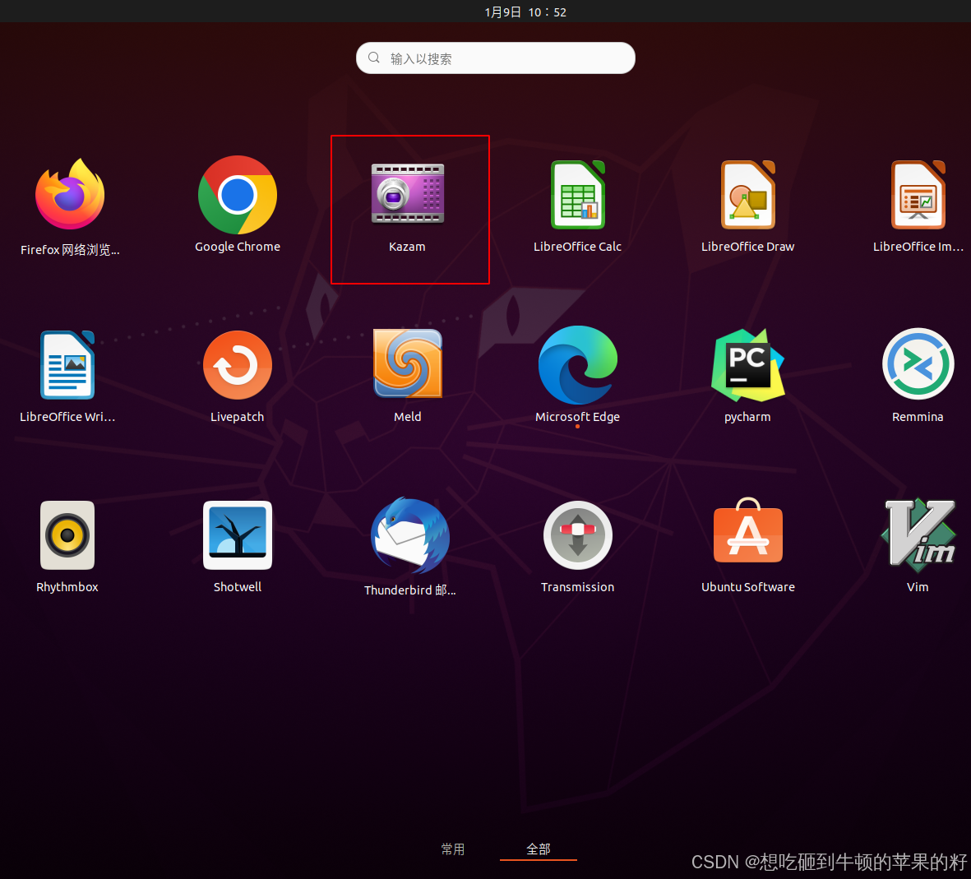The height and width of the screenshot is (879, 971).
Task: Open the clock showing 1月9日 10:52
Action: pos(525,12)
